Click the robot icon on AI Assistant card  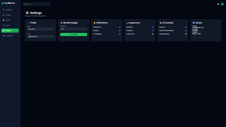click(x=161, y=23)
